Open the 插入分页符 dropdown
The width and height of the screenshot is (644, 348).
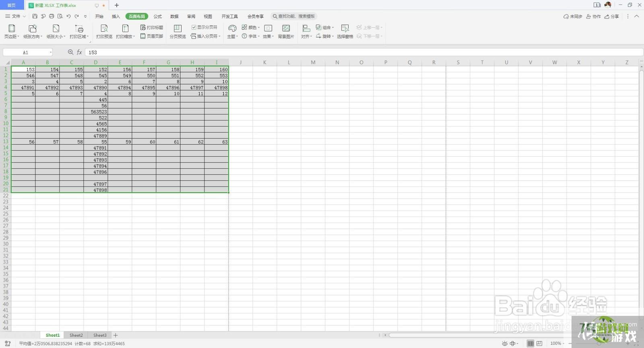click(x=206, y=36)
